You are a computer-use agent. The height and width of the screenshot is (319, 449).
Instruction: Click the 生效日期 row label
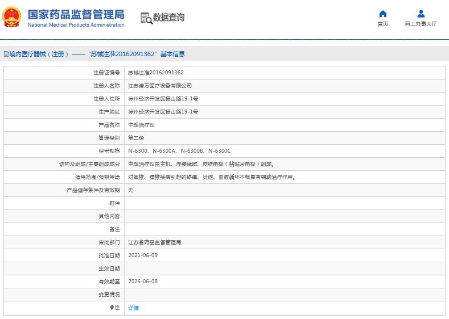[109, 268]
